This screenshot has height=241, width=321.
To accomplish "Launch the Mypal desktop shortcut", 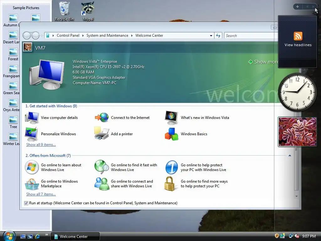I will click(88, 11).
